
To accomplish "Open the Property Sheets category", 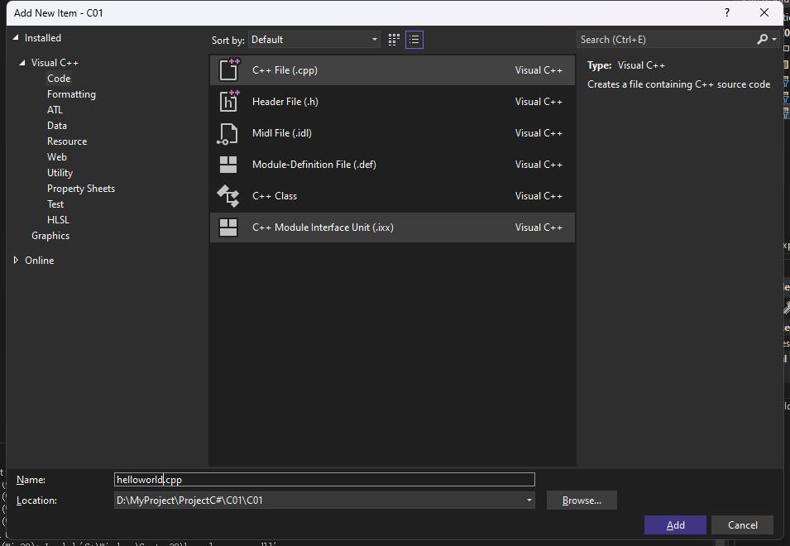I will pyautogui.click(x=81, y=189).
